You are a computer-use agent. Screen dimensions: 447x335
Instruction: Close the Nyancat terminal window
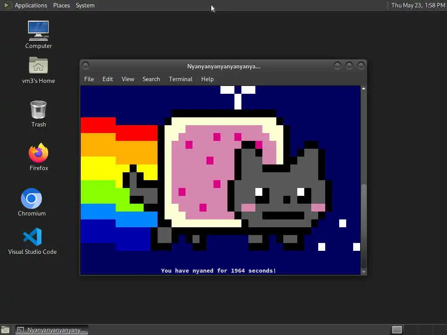click(361, 66)
